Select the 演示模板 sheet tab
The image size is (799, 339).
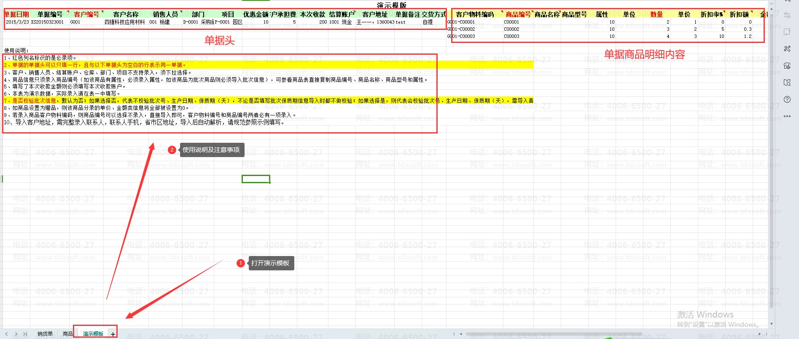click(x=93, y=334)
